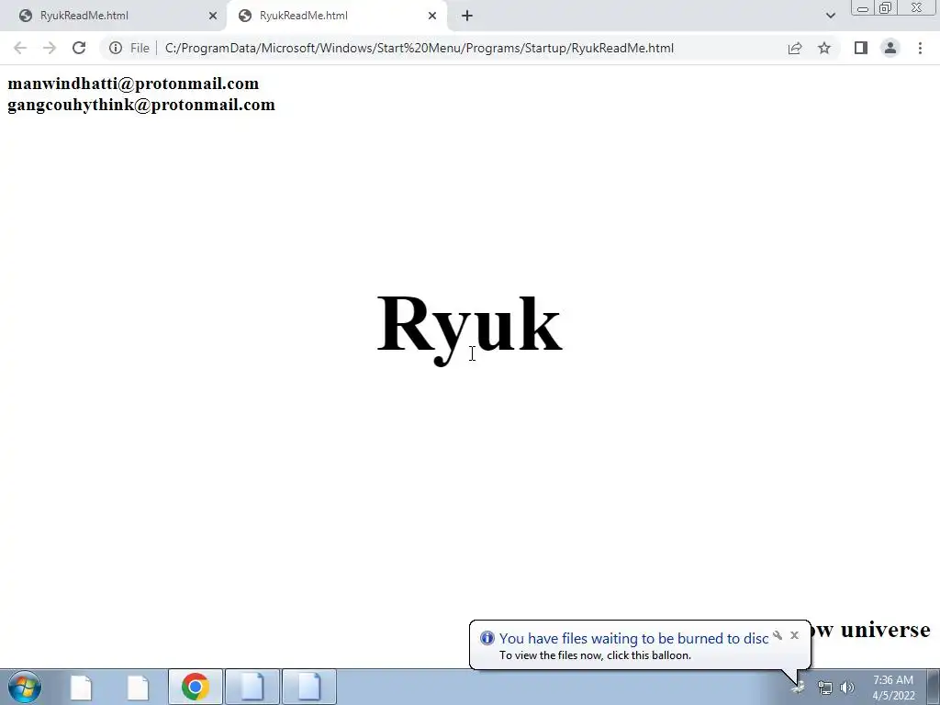
Task: Minimize the Chrome window
Action: (863, 7)
